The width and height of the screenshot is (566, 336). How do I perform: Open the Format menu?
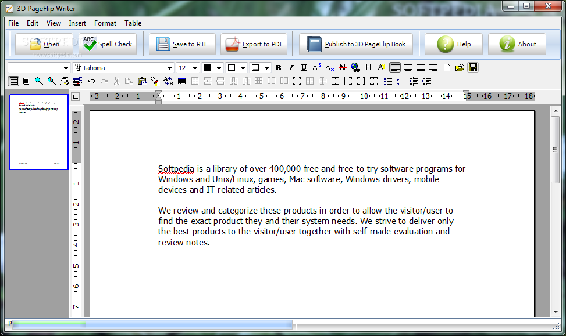[x=105, y=23]
